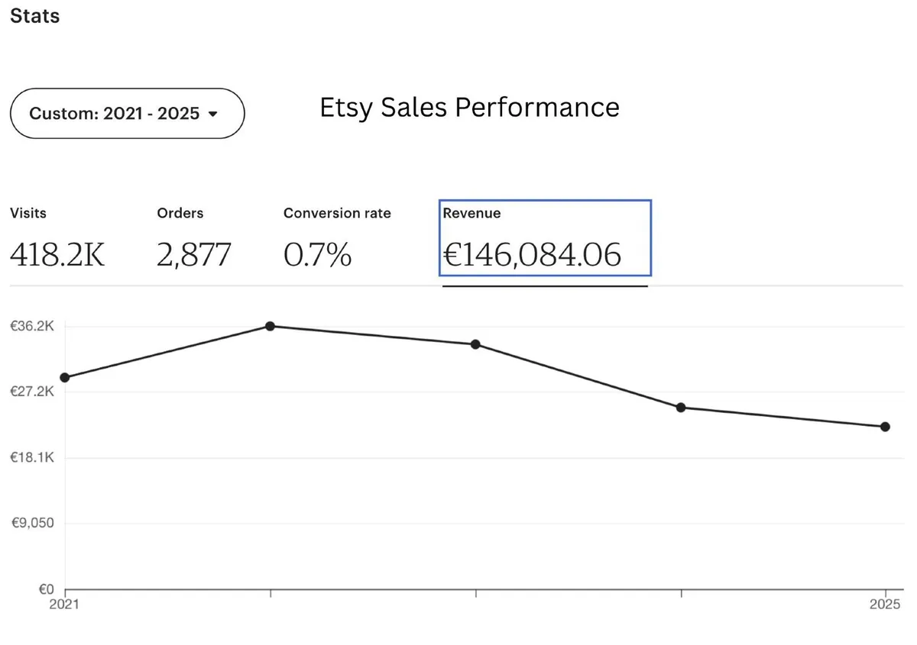Click the Stats page heading

(34, 16)
